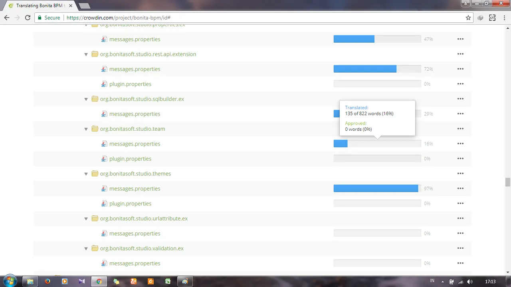Launch Firefox from the taskbar
511x287 pixels.
click(48, 281)
